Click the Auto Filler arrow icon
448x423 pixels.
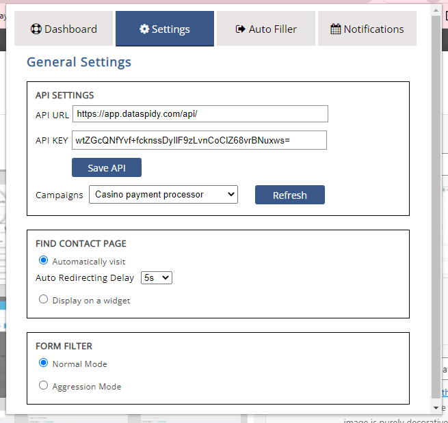tap(240, 29)
